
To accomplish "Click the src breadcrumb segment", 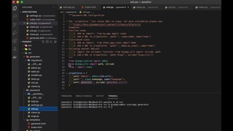I will coord(62,12).
